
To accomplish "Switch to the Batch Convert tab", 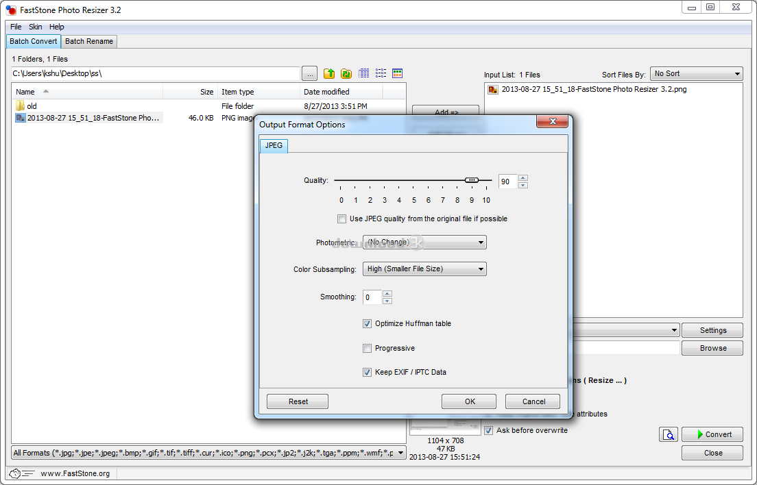I will (x=34, y=42).
